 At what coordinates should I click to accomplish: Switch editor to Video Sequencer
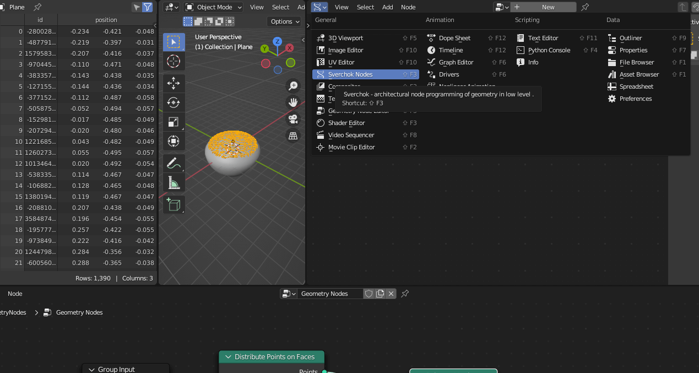(366, 135)
